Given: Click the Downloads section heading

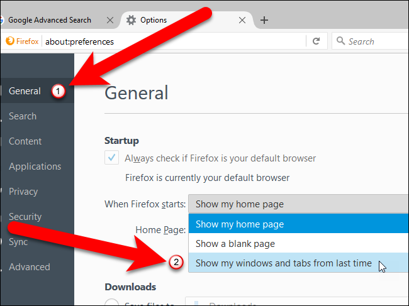Looking at the screenshot, I should tap(130, 287).
